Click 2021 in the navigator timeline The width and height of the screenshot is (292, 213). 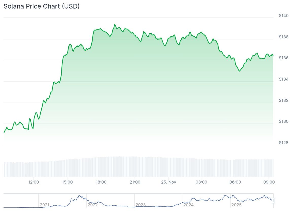click(x=44, y=205)
